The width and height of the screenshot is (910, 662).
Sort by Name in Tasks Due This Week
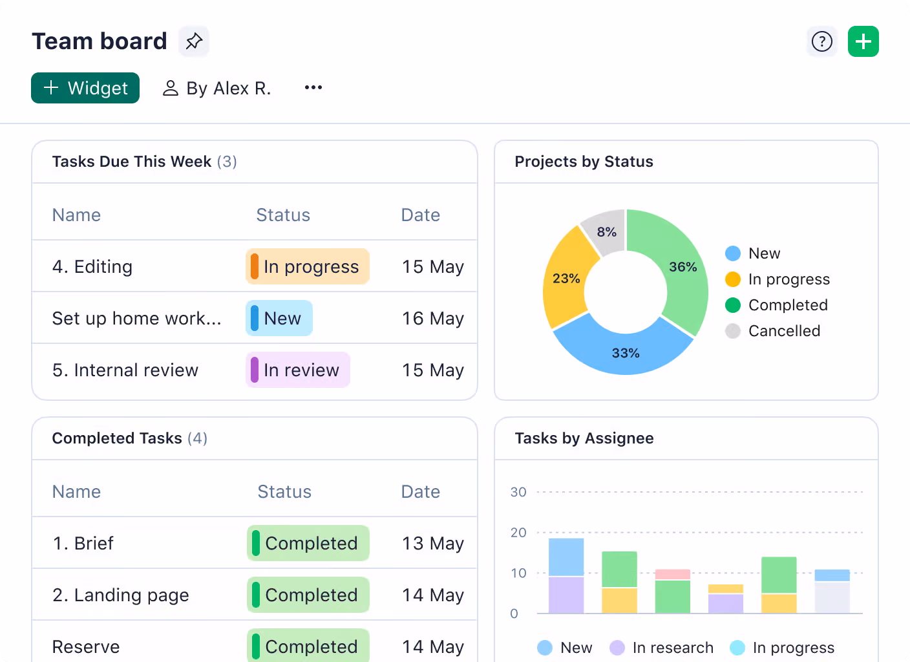coord(76,215)
